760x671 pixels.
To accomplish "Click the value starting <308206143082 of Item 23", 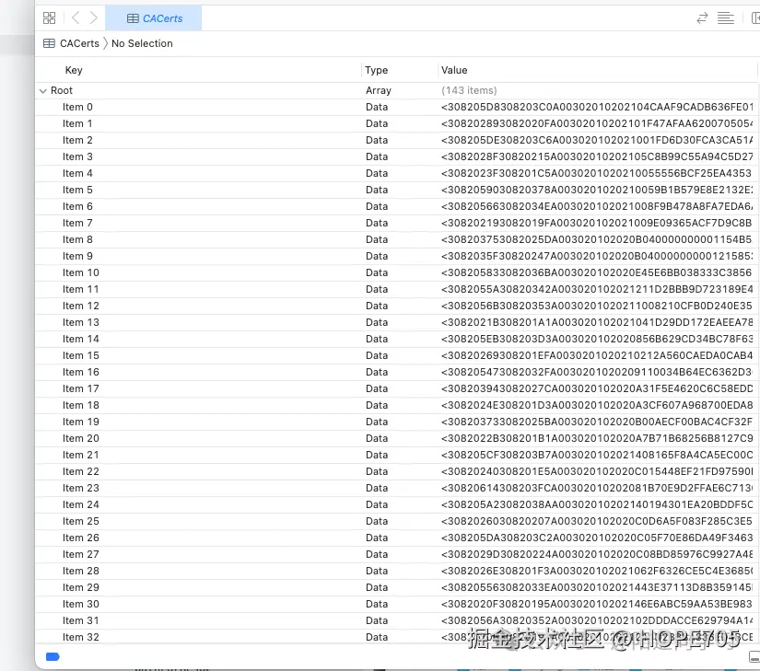I will coord(597,488).
